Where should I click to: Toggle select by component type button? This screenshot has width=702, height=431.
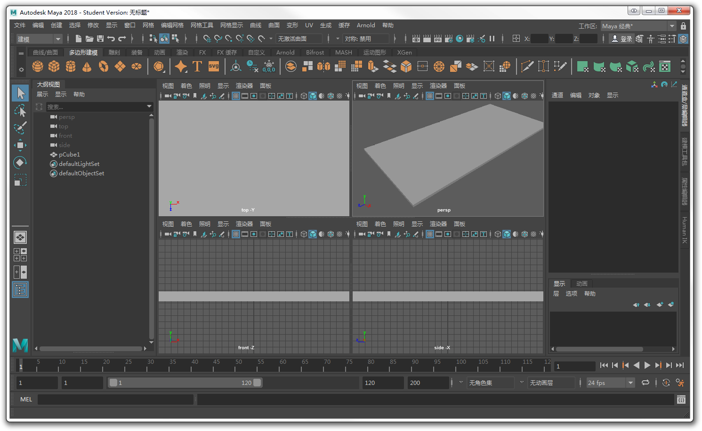tap(175, 39)
